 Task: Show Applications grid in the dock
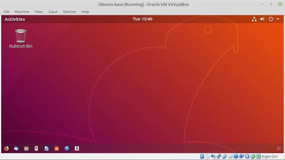tap(279, 148)
